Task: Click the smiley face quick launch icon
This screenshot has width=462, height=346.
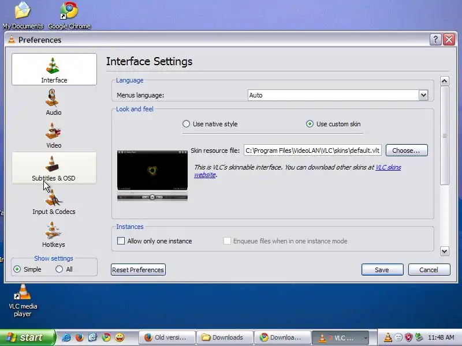Action: pyautogui.click(x=120, y=337)
